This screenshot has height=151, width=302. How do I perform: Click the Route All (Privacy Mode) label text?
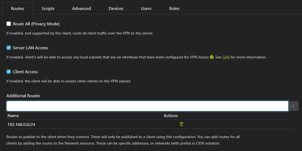pos(36,24)
